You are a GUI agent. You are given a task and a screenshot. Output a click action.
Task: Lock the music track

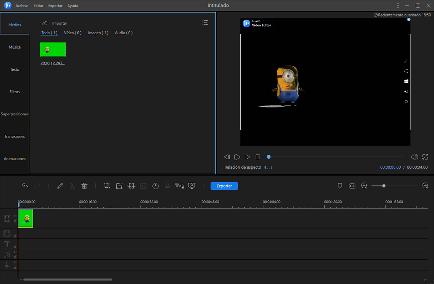(15, 257)
